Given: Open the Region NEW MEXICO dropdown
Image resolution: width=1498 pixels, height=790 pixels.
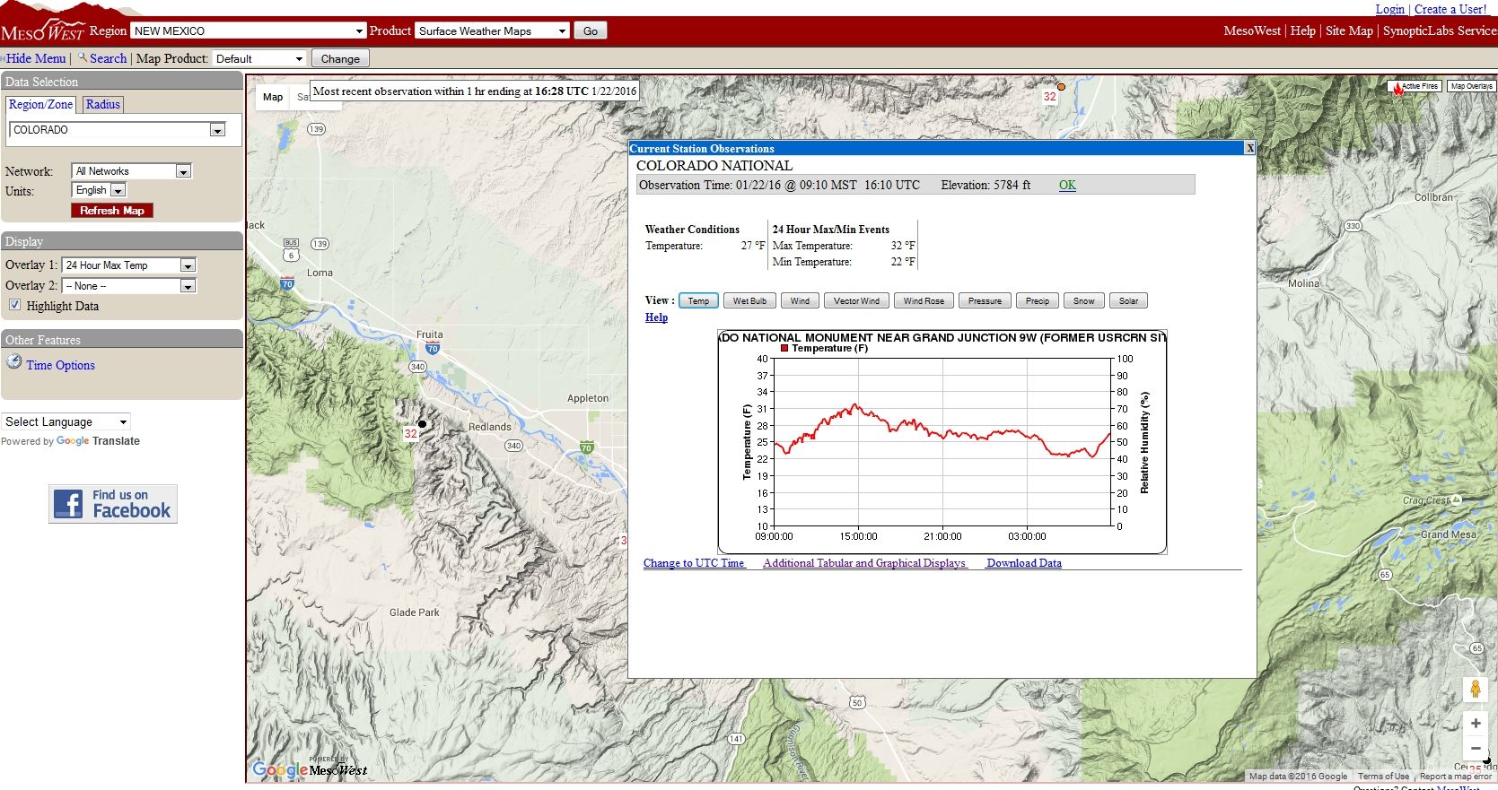Looking at the screenshot, I should [248, 30].
